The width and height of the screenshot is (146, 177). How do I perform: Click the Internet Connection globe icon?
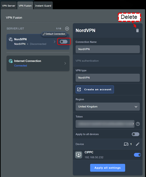tap(11, 61)
